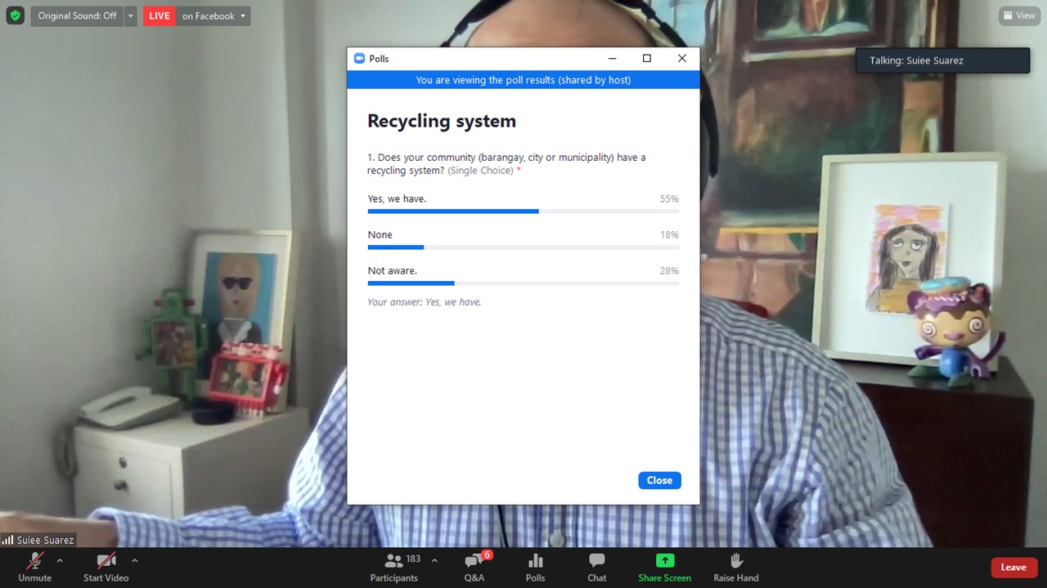Click the green encryption shield icon
The image size is (1047, 588).
coord(15,16)
